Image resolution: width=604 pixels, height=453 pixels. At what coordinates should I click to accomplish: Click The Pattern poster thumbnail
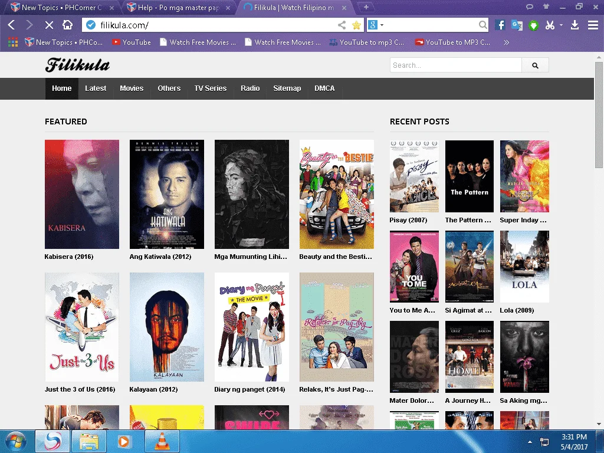(x=469, y=176)
